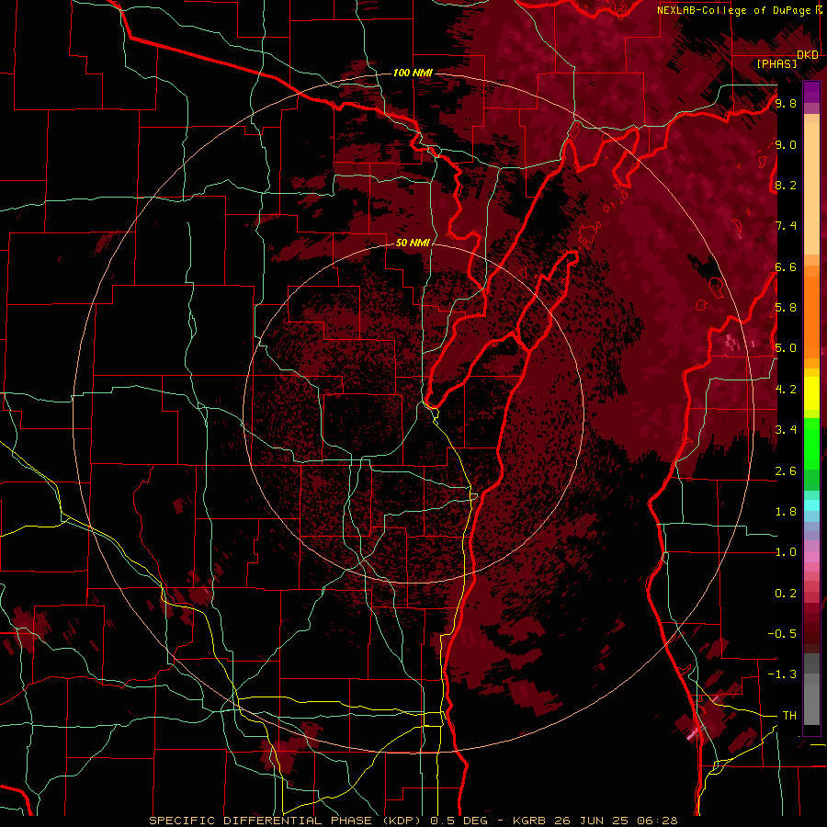The height and width of the screenshot is (827, 827).
Task: Click the pink segment of the color bar
Action: (811, 557)
